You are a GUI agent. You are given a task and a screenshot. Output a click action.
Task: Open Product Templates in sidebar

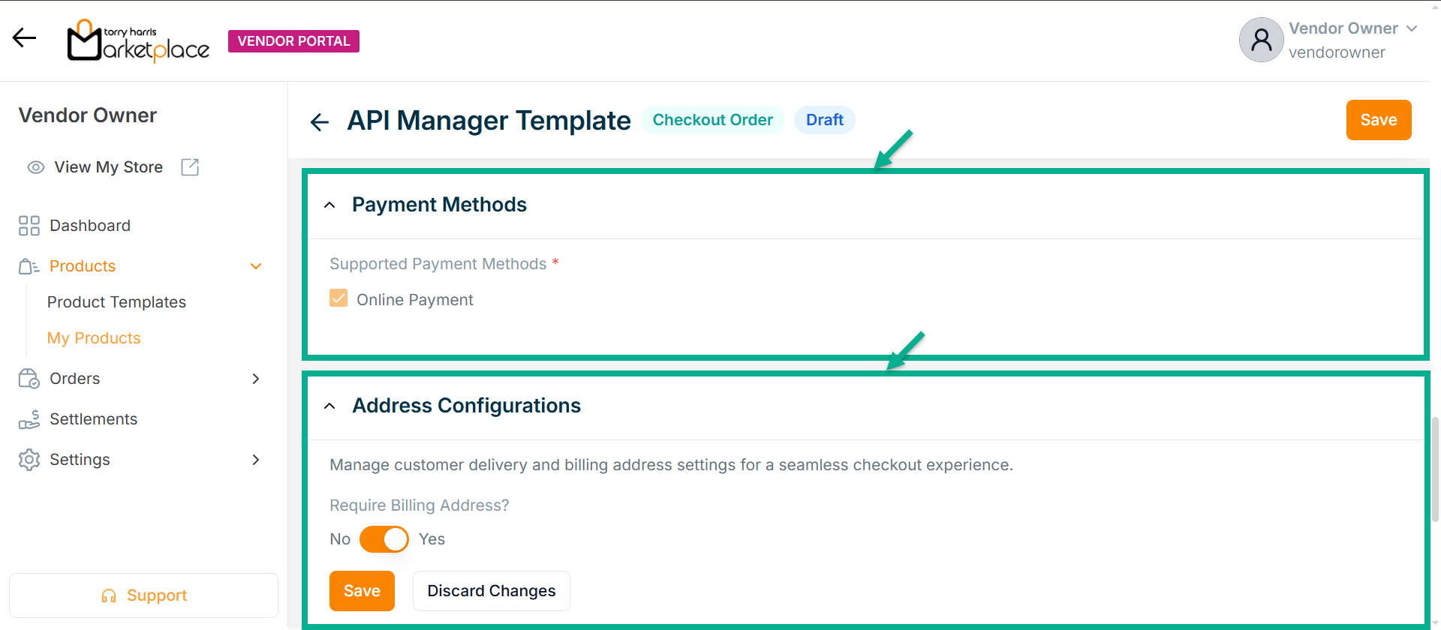tap(116, 302)
